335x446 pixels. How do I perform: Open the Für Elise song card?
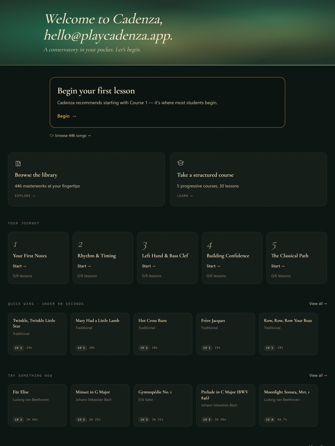37,406
